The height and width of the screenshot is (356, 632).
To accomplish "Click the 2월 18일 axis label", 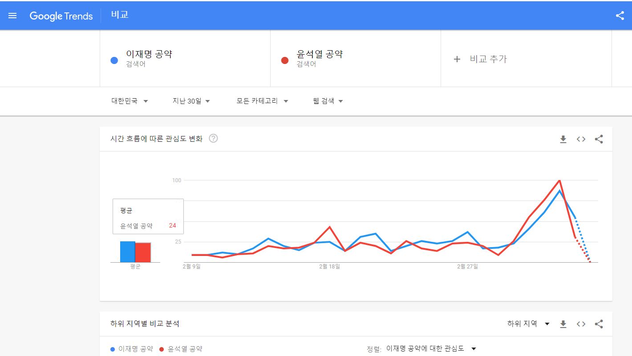I will (329, 267).
